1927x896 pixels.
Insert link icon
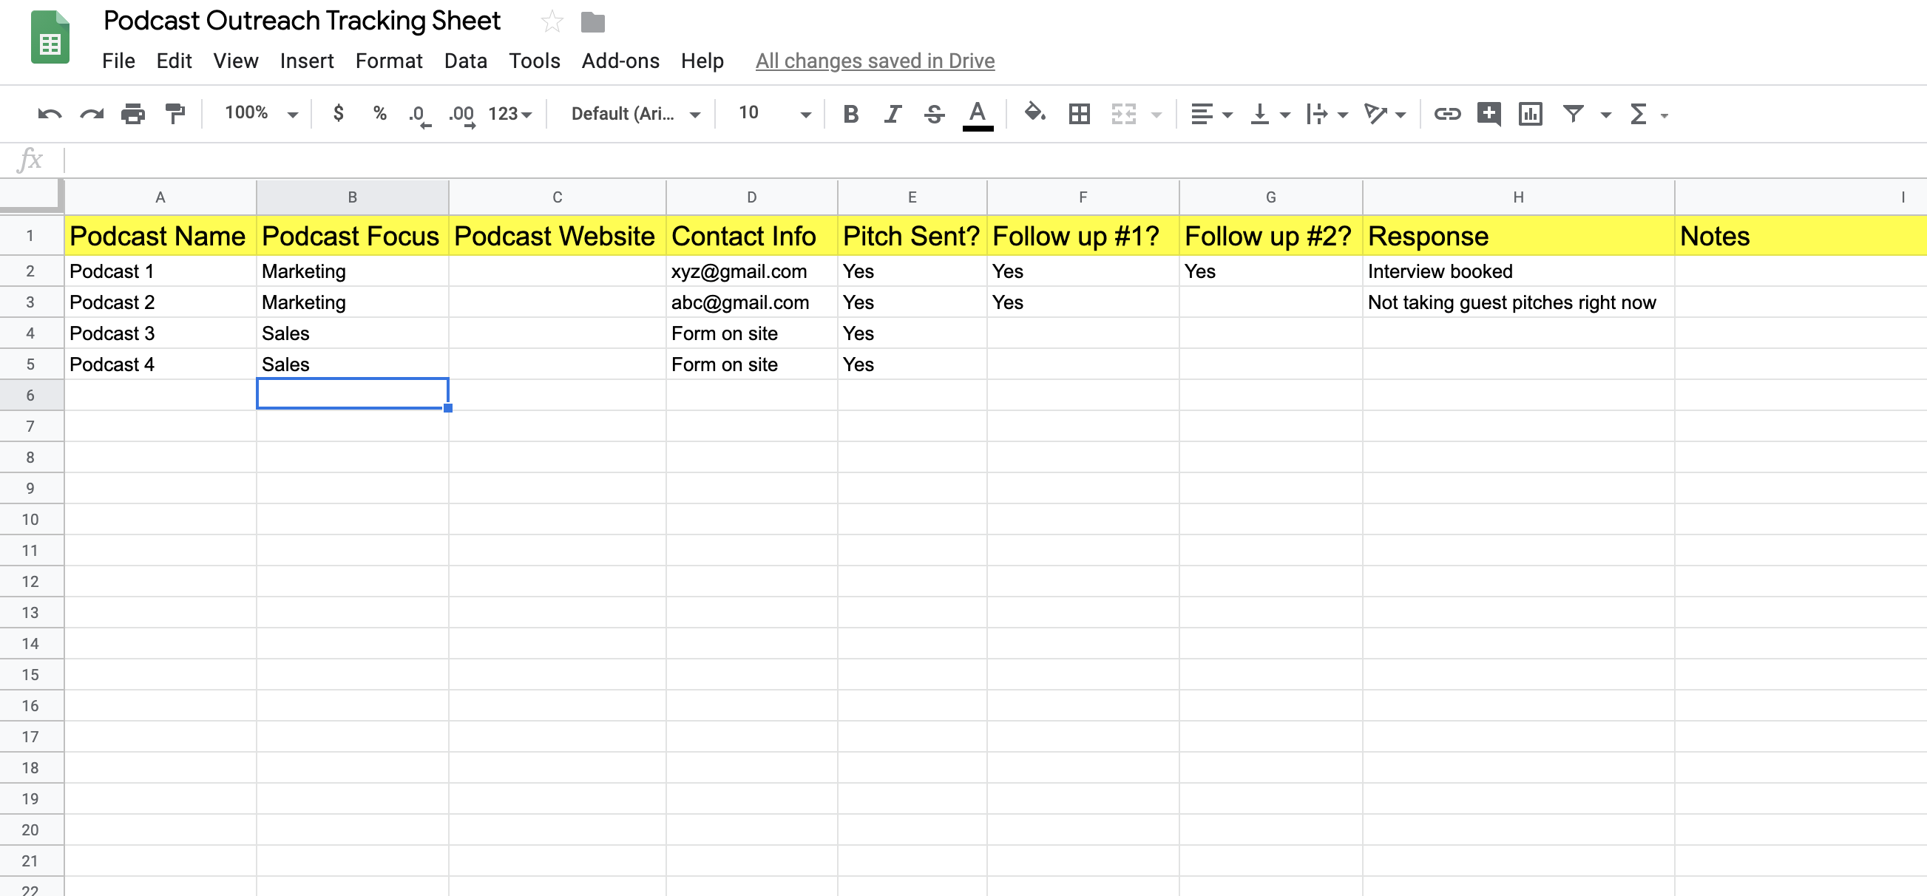tap(1447, 114)
